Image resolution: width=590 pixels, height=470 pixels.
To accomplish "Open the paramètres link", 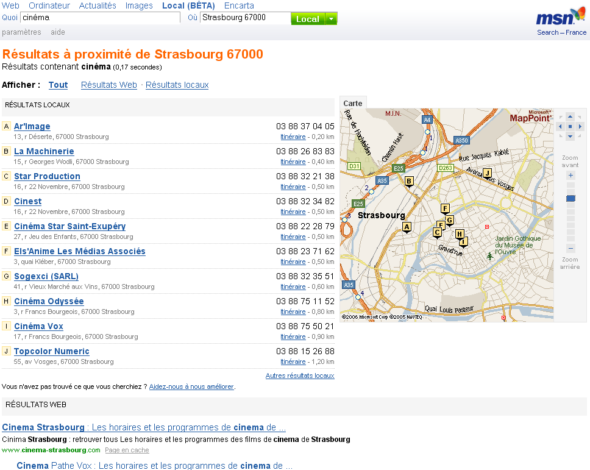I will coord(21,32).
